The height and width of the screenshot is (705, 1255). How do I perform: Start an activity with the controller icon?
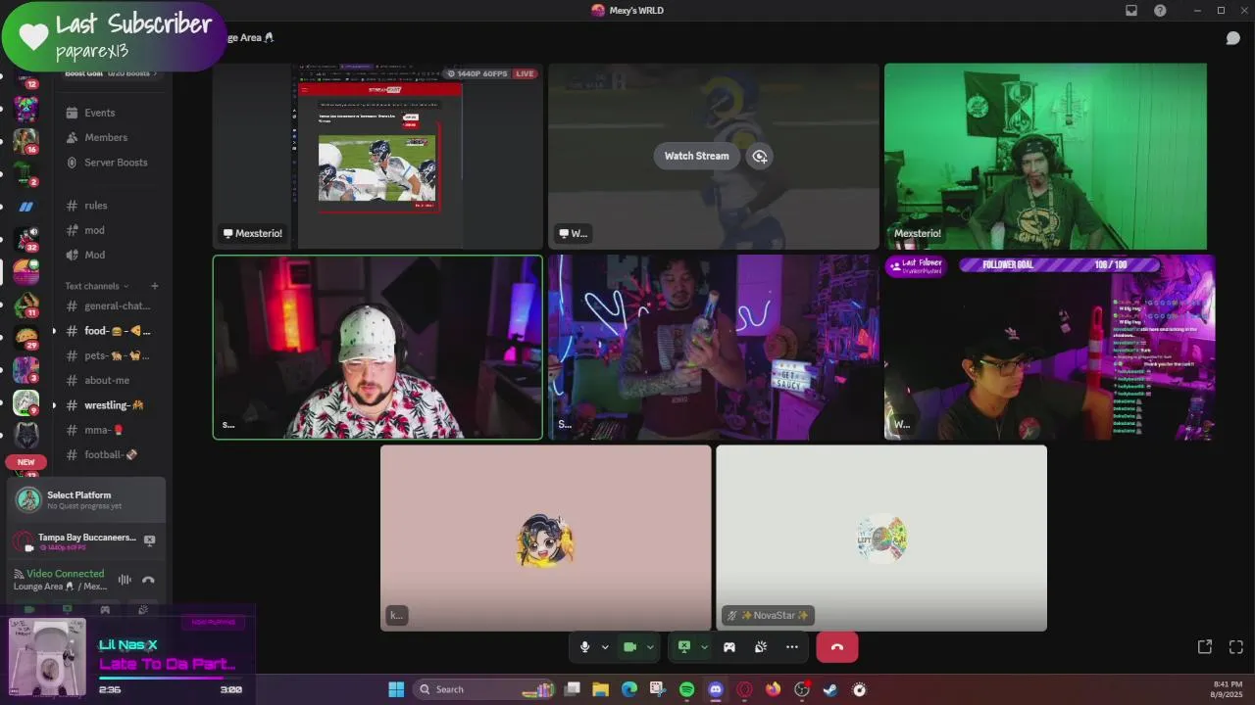pyautogui.click(x=729, y=647)
